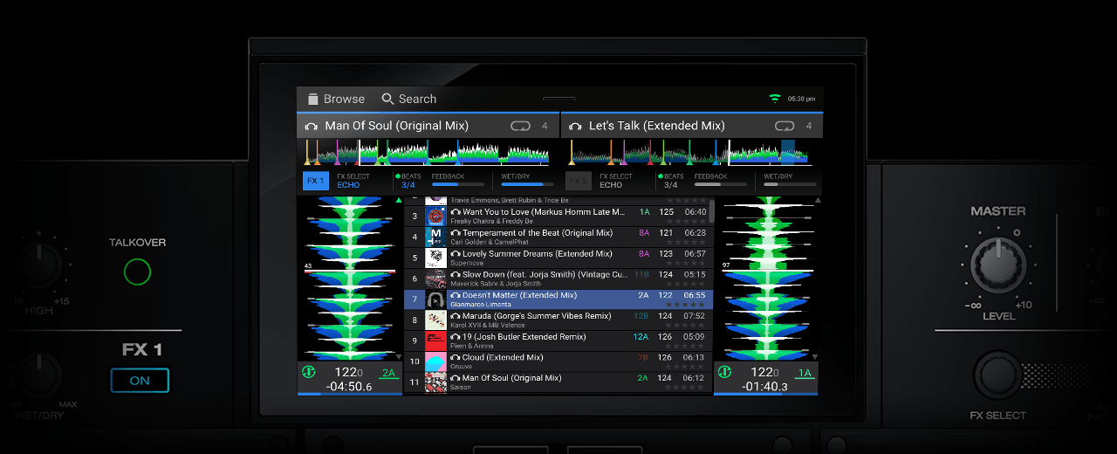Image resolution: width=1117 pixels, height=454 pixels.
Task: Adjust left deck WET/DRY slider
Action: coord(527,184)
